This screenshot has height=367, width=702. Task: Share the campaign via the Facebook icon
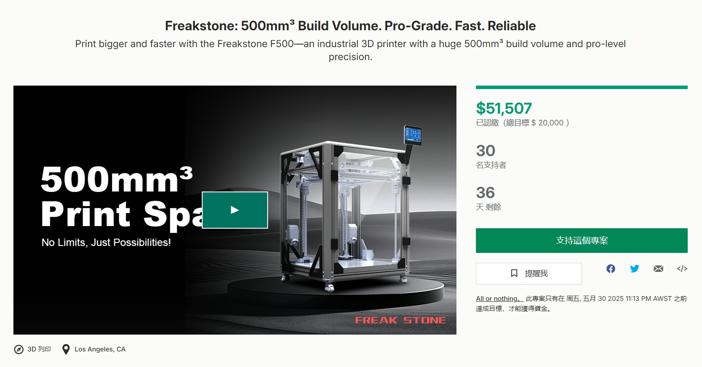(611, 268)
